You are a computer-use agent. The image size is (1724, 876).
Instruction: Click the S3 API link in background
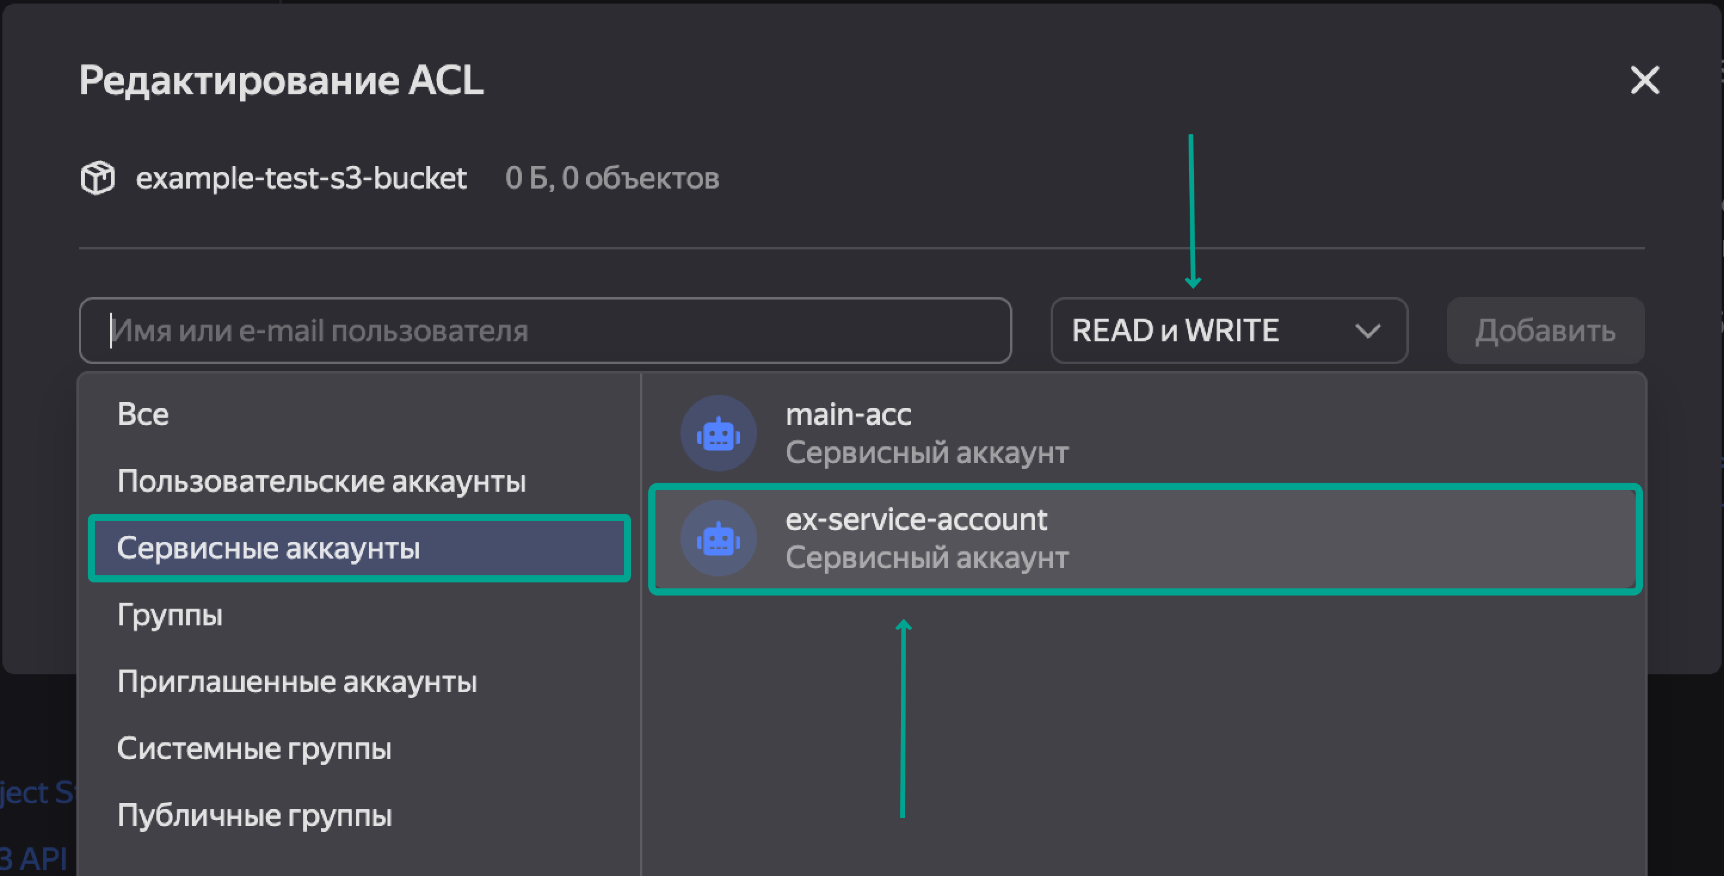pyautogui.click(x=33, y=859)
